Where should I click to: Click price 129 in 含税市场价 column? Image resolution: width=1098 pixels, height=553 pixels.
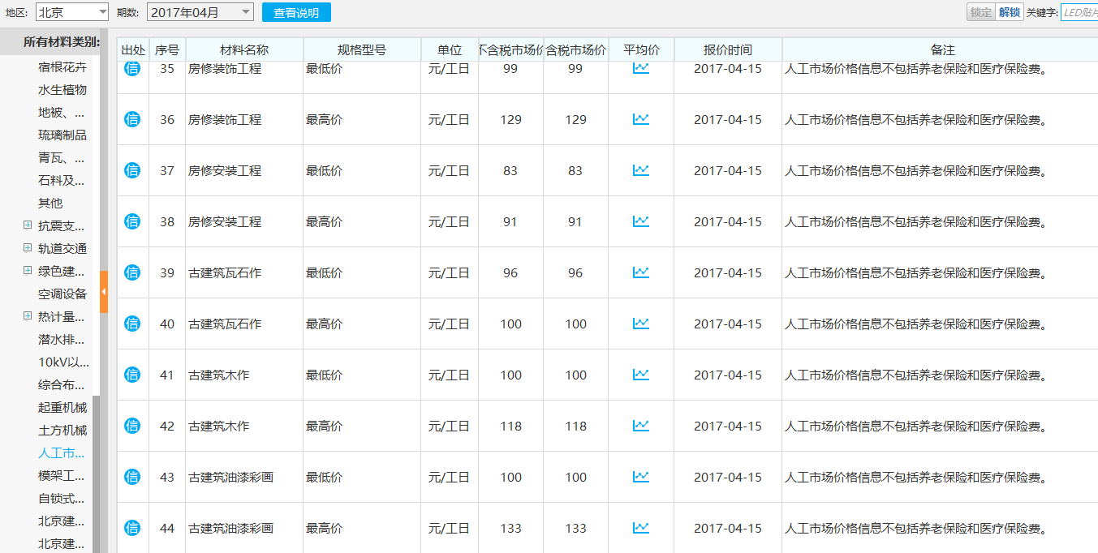click(575, 119)
